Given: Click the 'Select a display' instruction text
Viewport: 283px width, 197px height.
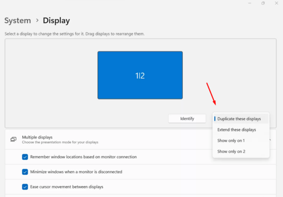Looking at the screenshot, I should pyautogui.click(x=75, y=34).
